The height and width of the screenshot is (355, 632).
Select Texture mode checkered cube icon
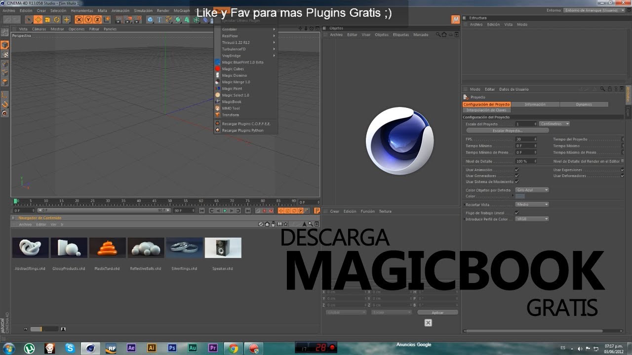click(4, 54)
